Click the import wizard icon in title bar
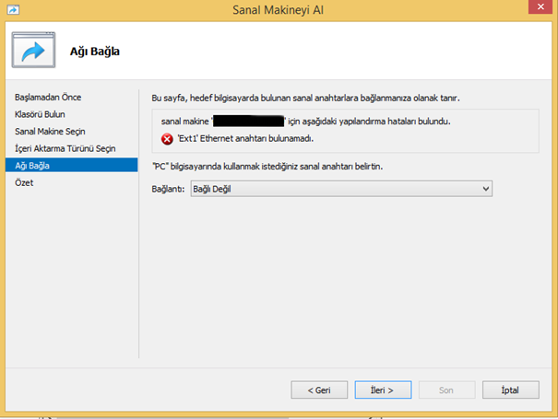 click(13, 9)
